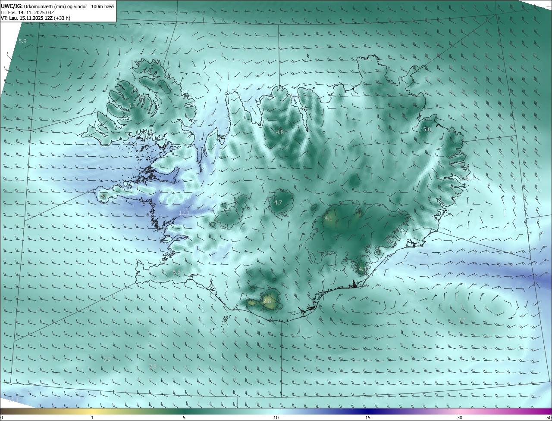The image size is (552, 421).
Task: Click the title text "Úrkomumætti (mm) og vindur í 100m hæð"
Action: (x=69, y=6)
